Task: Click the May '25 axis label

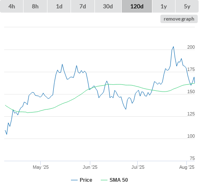Action: 41,167
